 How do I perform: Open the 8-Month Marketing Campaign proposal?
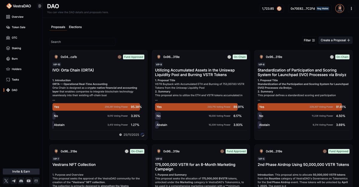[x=195, y=167]
